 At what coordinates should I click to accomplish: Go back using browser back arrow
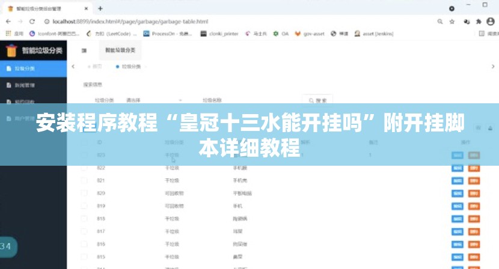[8, 21]
